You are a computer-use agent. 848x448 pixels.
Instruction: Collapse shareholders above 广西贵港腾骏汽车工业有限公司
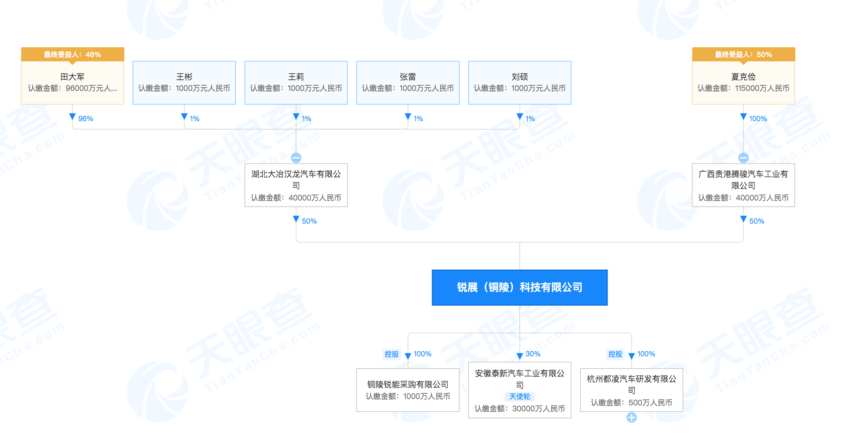(743, 158)
